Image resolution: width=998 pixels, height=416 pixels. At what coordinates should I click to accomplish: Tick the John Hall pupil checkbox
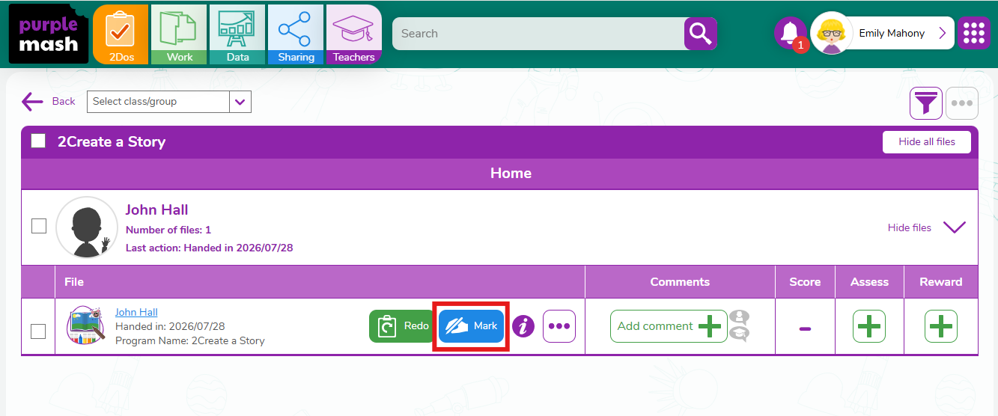tap(39, 226)
